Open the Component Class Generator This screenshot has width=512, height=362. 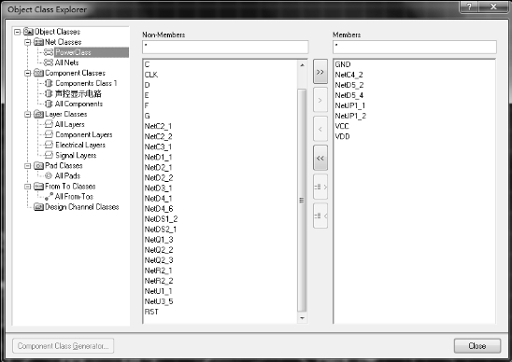pyautogui.click(x=63, y=346)
